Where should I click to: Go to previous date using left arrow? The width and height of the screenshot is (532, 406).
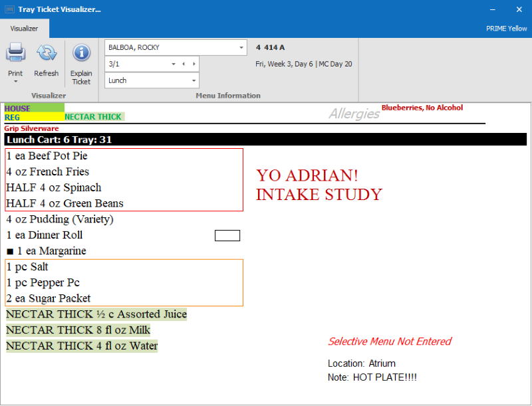[184, 64]
